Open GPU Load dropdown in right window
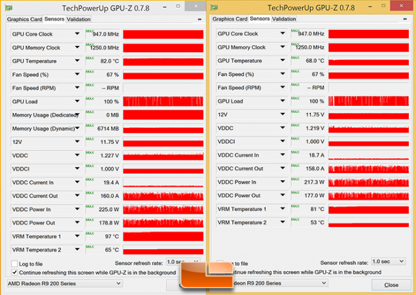 [282, 101]
